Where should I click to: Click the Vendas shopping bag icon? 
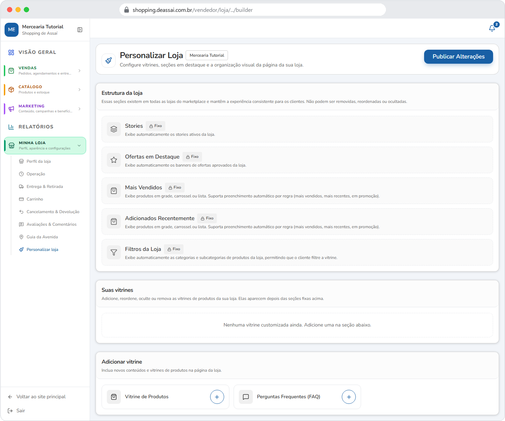(11, 71)
